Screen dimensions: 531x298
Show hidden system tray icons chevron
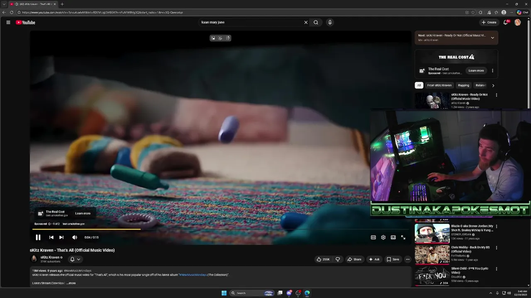click(x=491, y=293)
